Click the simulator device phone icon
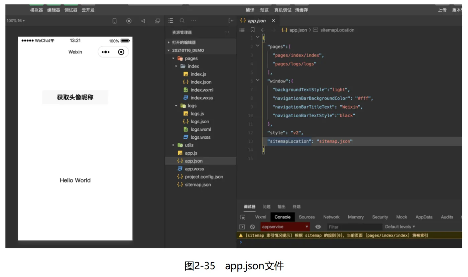The width and height of the screenshot is (468, 277). click(x=115, y=21)
